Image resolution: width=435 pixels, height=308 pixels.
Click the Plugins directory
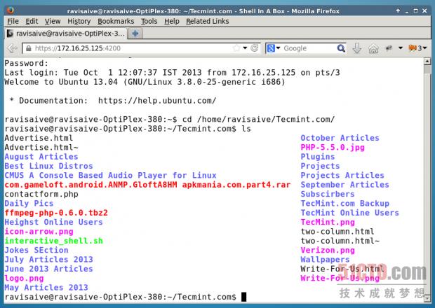point(318,157)
